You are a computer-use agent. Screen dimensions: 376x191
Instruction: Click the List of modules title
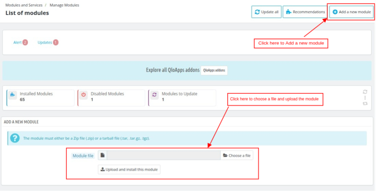coord(27,13)
